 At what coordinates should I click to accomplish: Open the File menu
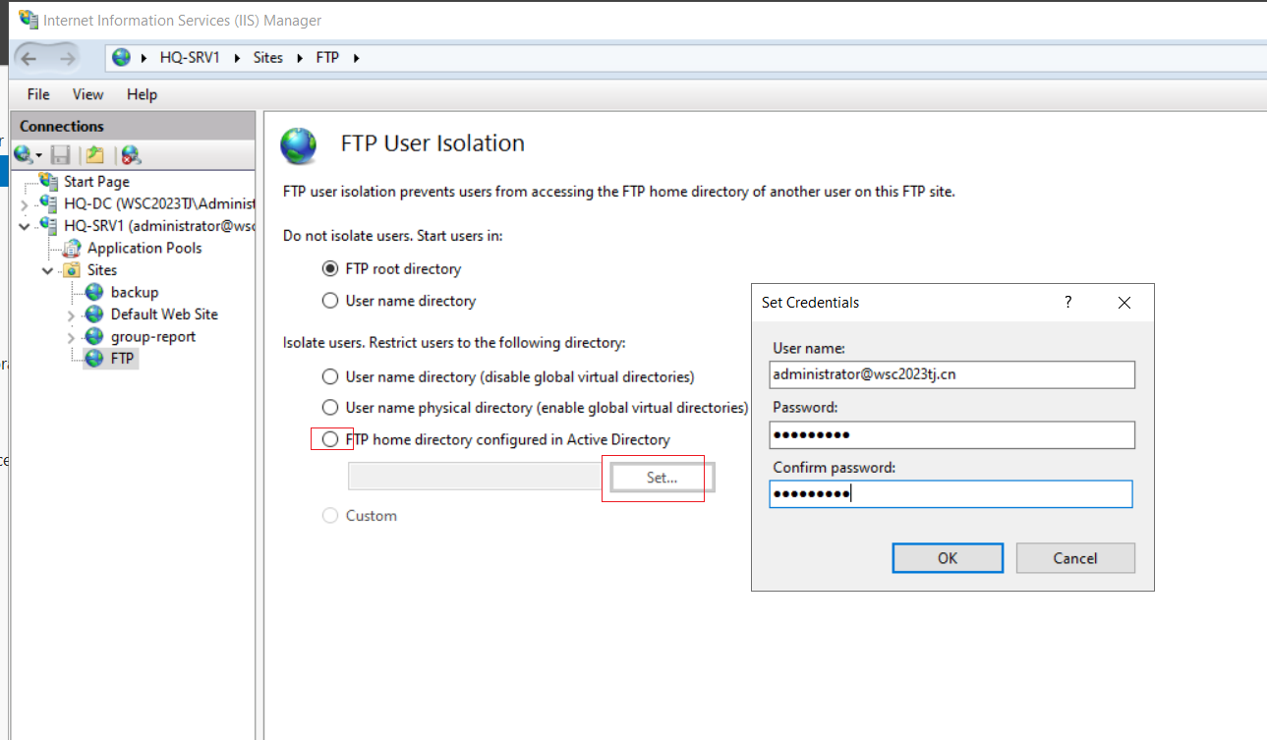(38, 94)
